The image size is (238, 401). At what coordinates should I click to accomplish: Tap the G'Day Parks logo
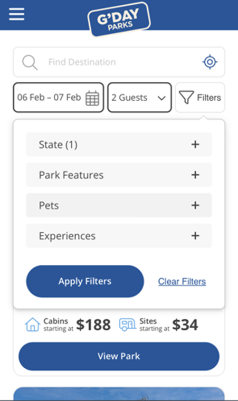119,20
